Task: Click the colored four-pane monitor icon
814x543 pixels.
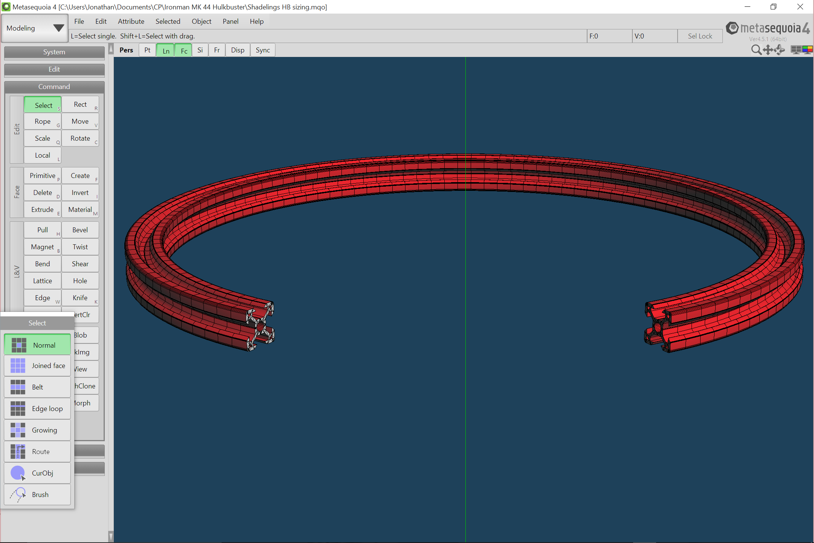Action: coord(807,50)
